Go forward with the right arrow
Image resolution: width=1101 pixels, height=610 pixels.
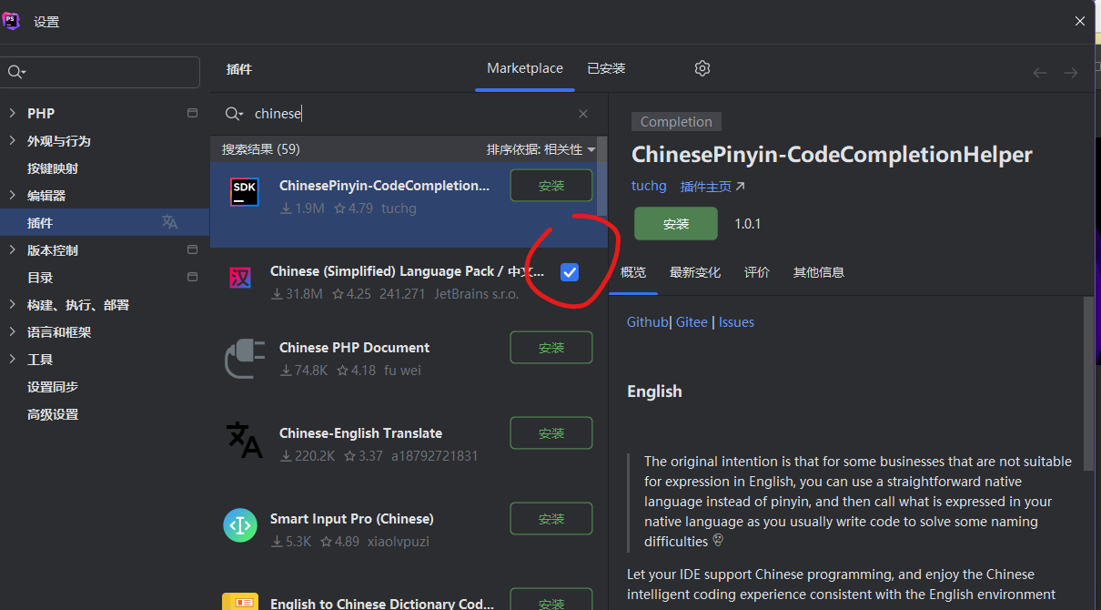(1071, 73)
